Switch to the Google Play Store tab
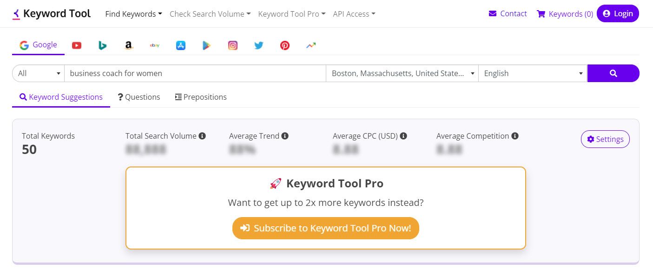The image size is (653, 269). click(207, 45)
